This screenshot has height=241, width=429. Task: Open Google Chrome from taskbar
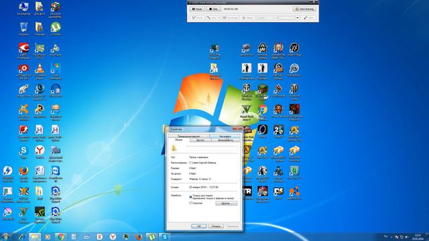[x=61, y=237]
